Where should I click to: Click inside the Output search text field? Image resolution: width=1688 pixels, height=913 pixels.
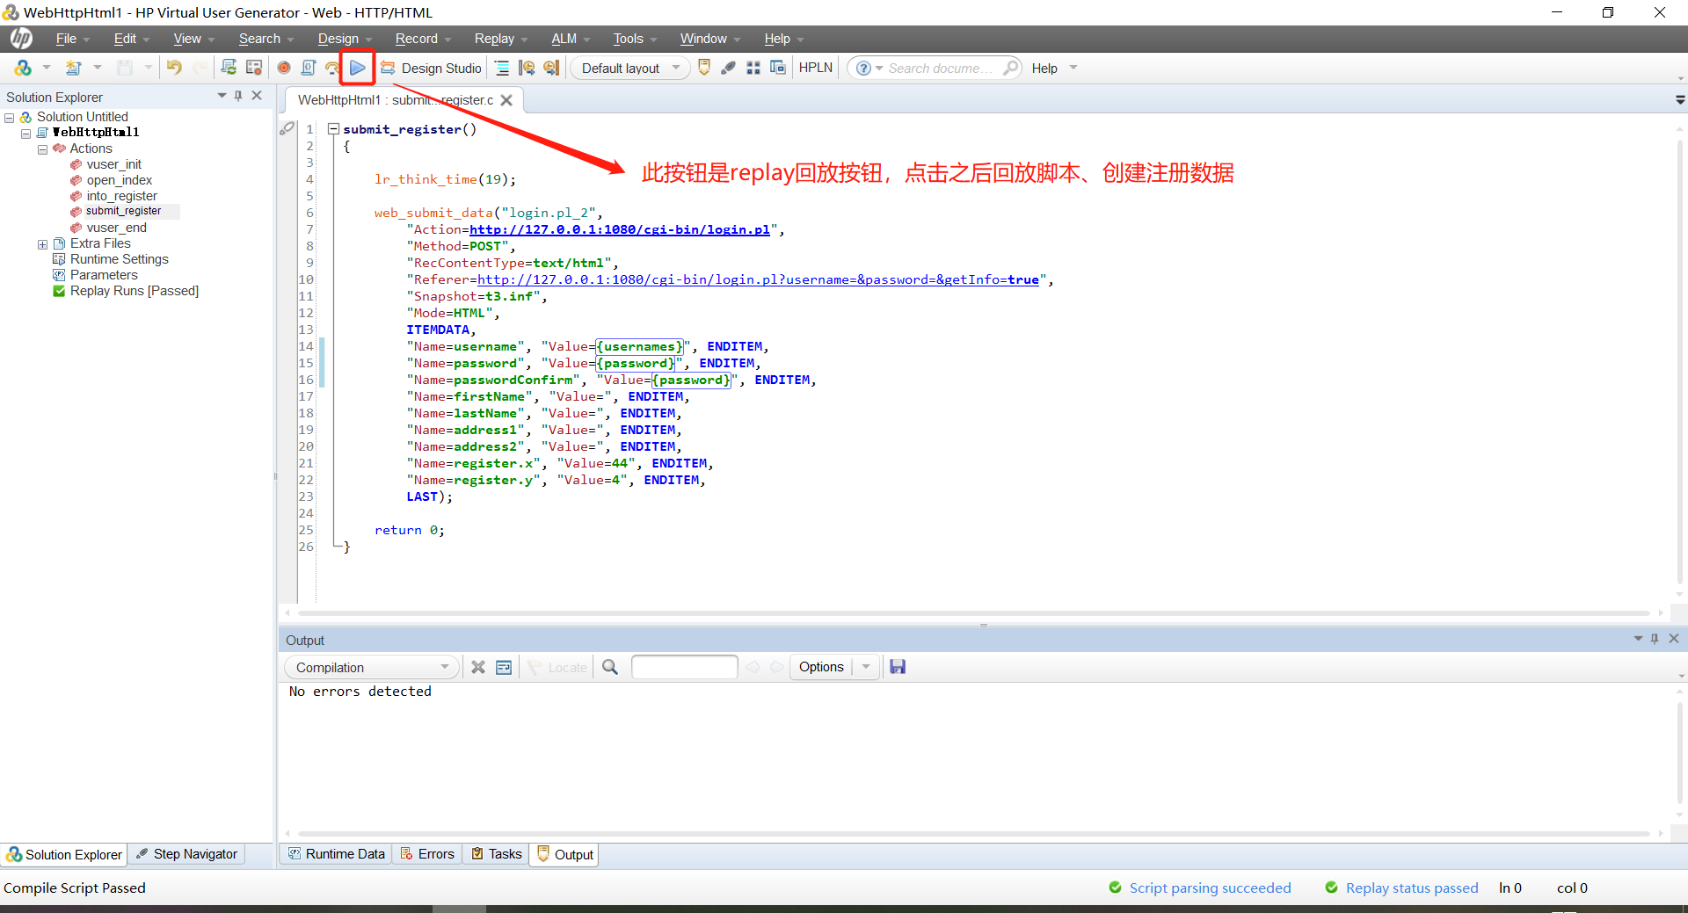[684, 666]
